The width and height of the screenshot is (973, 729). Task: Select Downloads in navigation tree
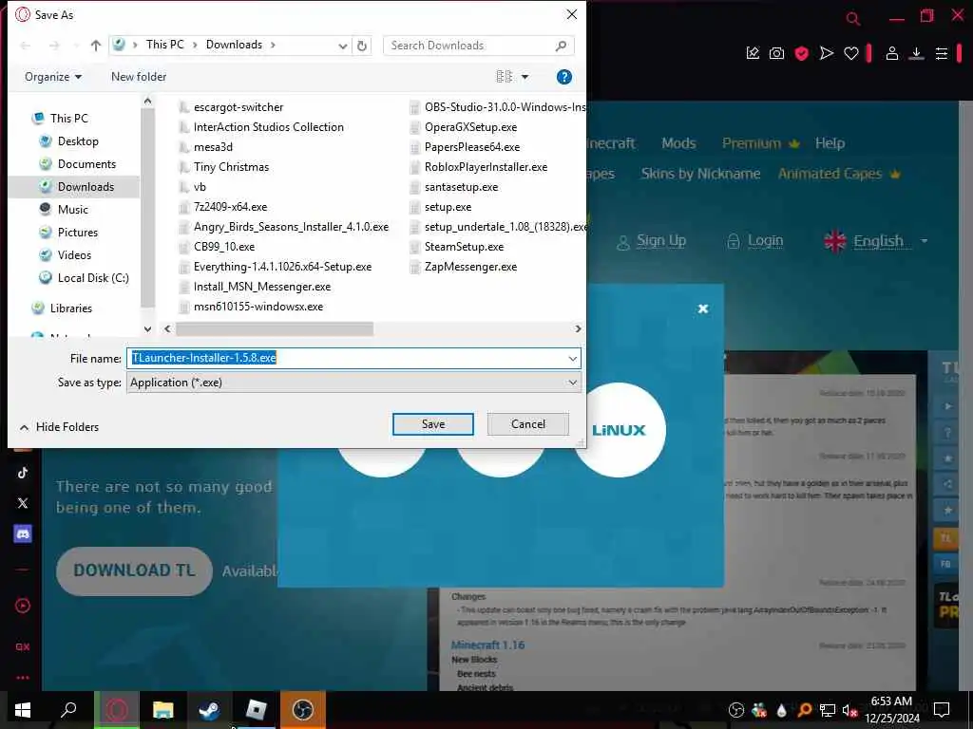[86, 187]
